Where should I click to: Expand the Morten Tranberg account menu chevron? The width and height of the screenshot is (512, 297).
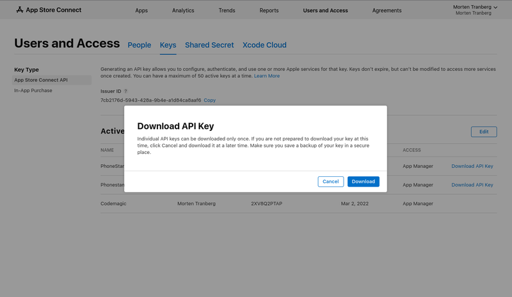[x=495, y=7]
